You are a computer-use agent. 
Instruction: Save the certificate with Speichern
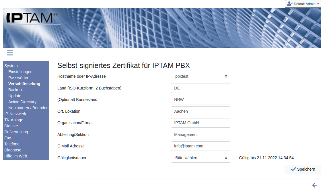tap(303, 169)
